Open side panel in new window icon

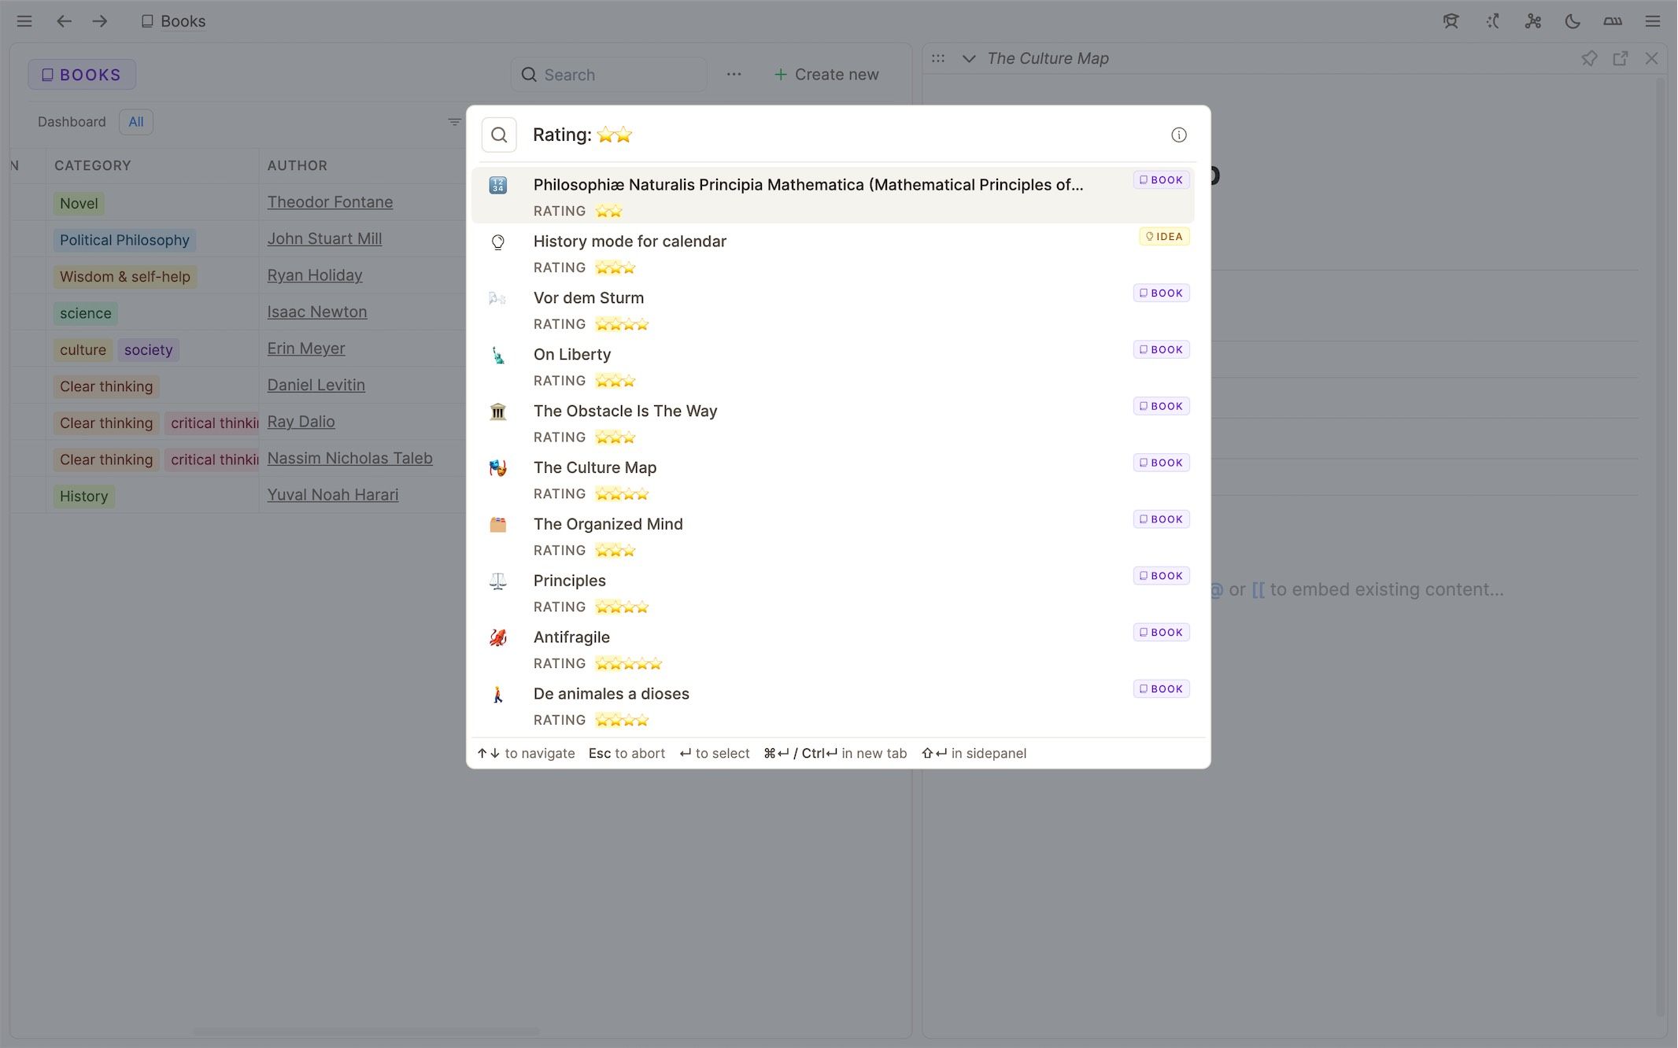click(x=1621, y=58)
